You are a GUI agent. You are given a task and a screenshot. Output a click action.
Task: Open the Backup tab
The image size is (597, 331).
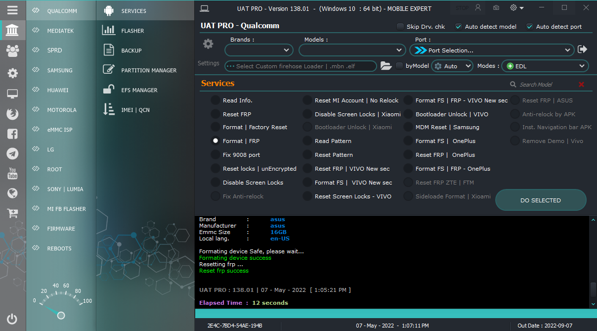[x=145, y=50]
